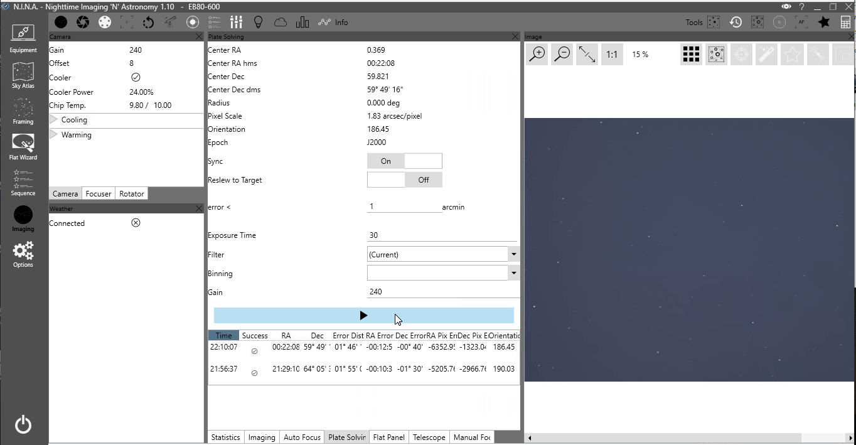Toggle the weather Connected indicator

tap(136, 223)
